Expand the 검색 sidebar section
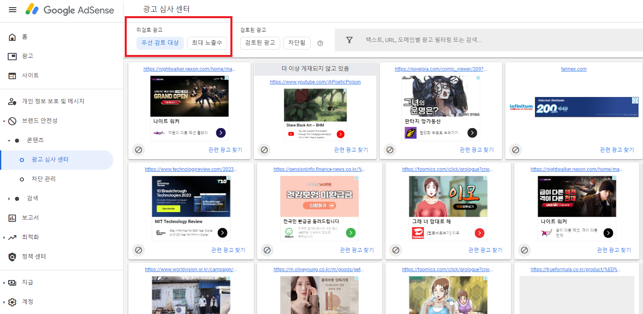Screen dimensions: 643x314 9,198
